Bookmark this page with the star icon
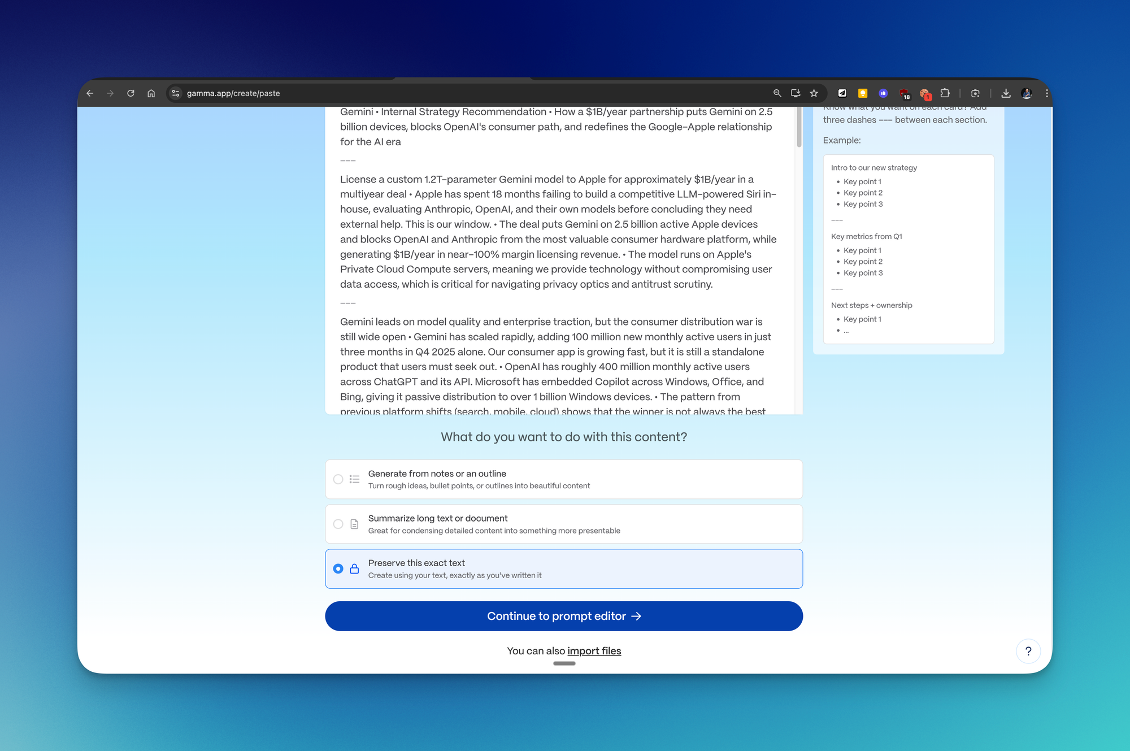Screen dimensions: 1130x751 pos(814,93)
